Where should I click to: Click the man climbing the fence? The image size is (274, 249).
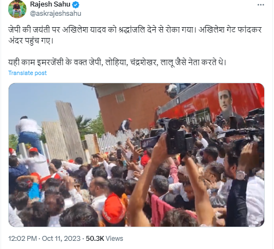click(29, 133)
